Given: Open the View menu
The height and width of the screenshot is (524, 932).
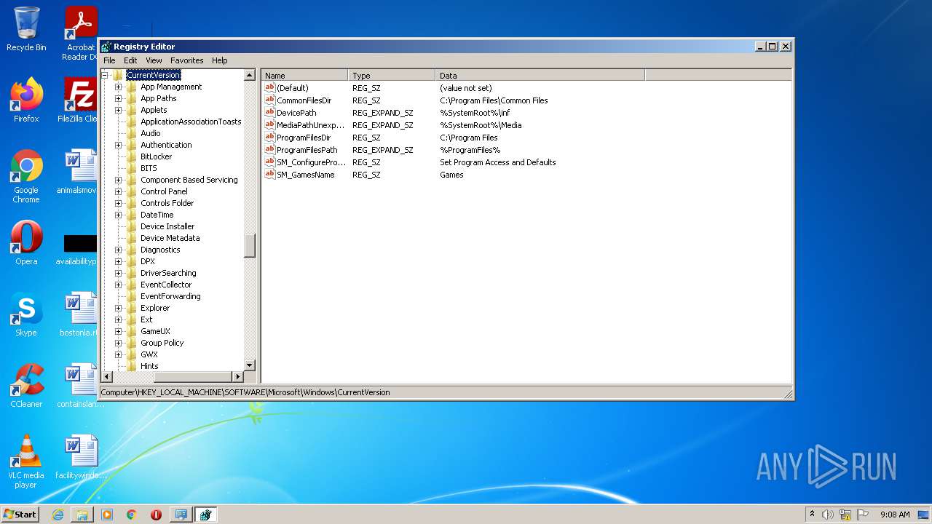Looking at the screenshot, I should (154, 60).
